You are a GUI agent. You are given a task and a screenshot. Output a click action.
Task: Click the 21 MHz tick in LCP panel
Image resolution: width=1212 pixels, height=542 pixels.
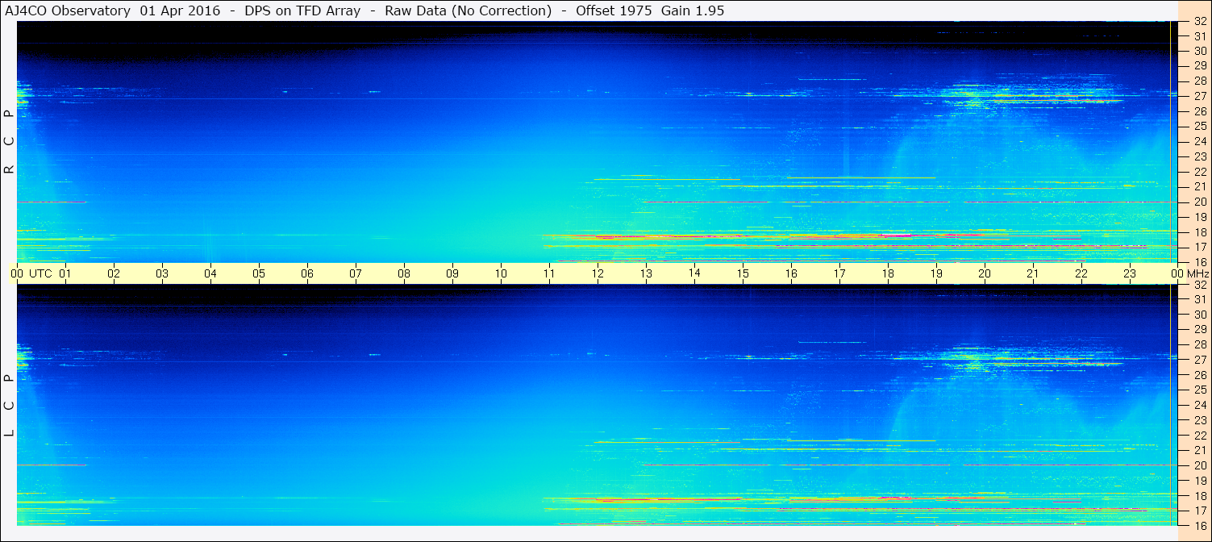click(1200, 450)
